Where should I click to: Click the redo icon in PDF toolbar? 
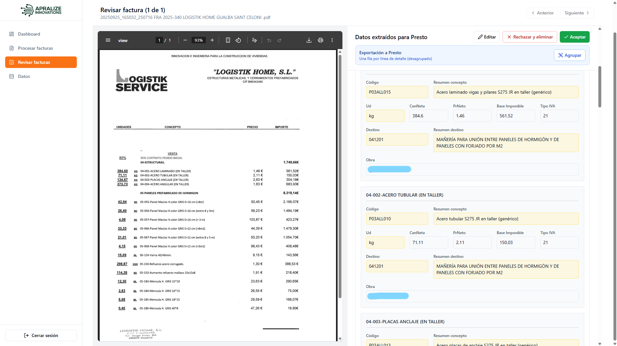tap(279, 40)
